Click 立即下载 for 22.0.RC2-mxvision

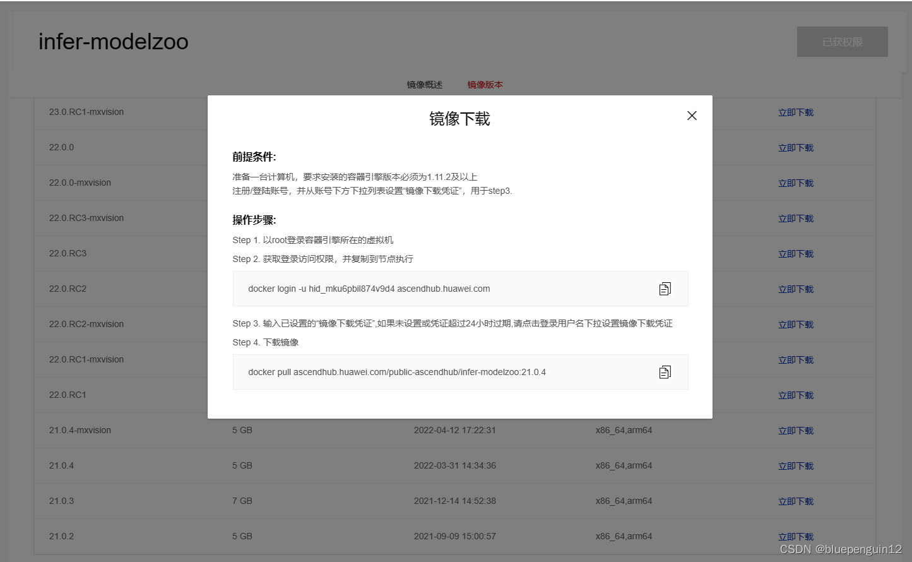click(x=795, y=325)
